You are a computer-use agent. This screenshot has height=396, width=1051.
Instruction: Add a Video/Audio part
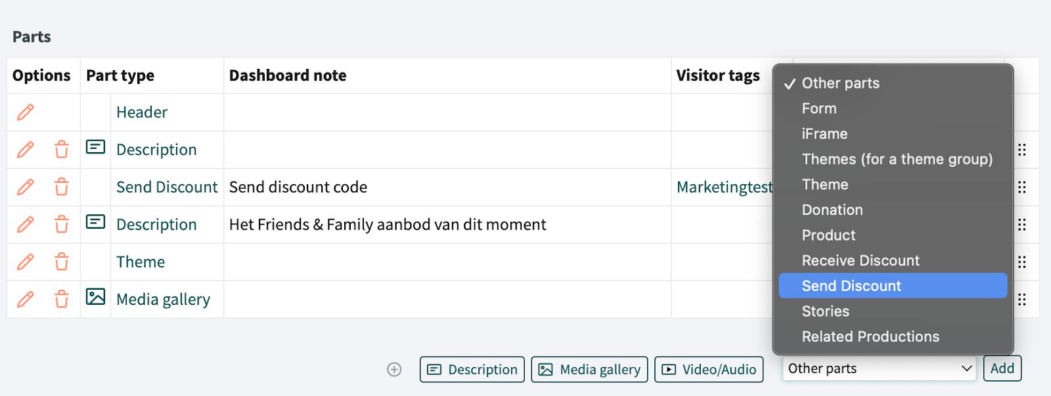tap(709, 370)
